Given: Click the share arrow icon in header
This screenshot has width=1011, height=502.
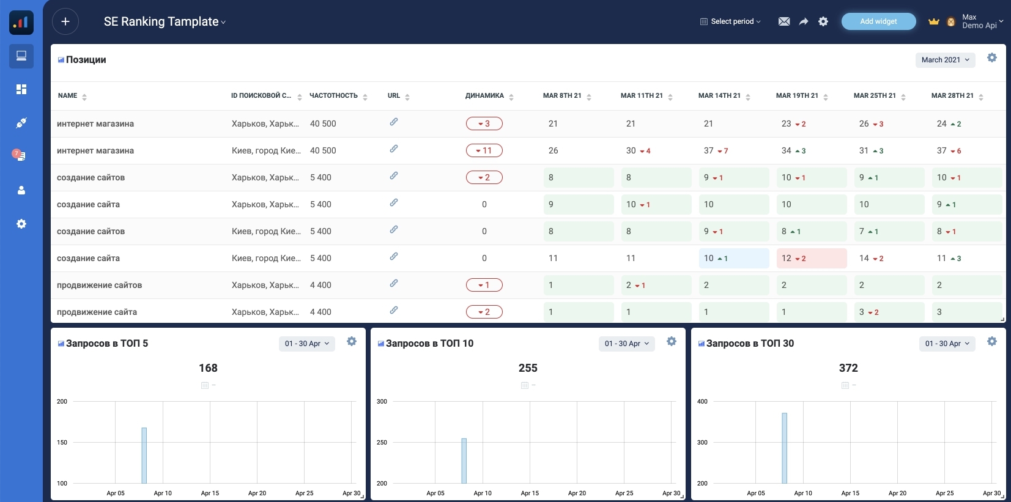Looking at the screenshot, I should point(804,21).
